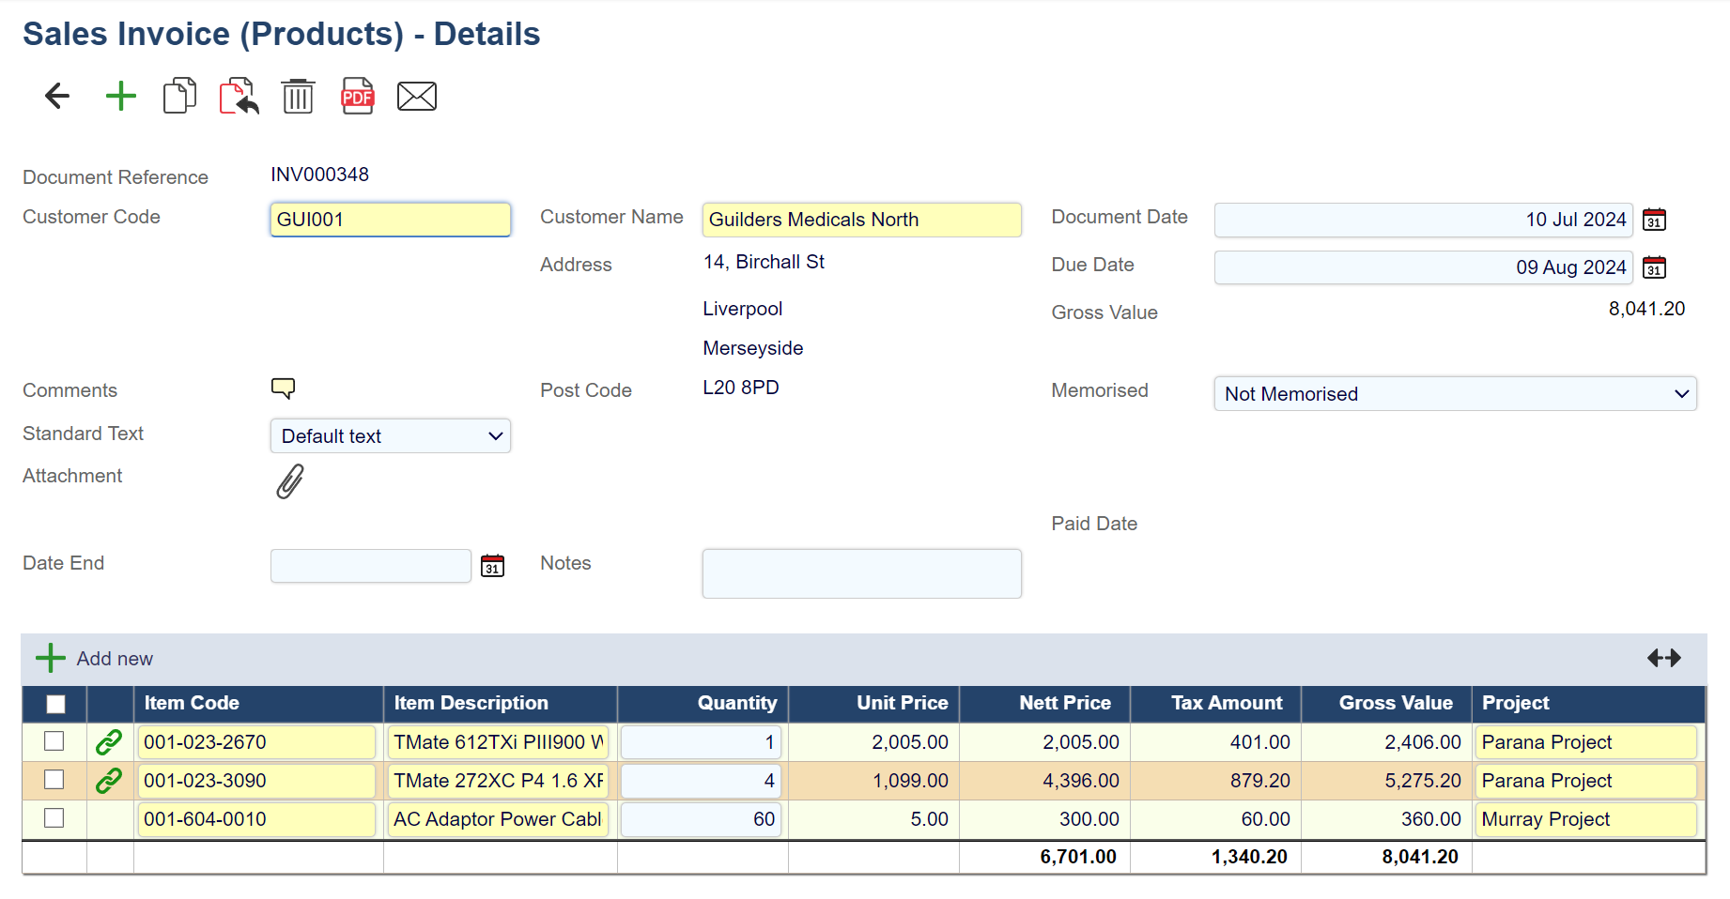Viewport: 1730px width, 899px height.
Task: Click Add new line item
Action: (95, 659)
